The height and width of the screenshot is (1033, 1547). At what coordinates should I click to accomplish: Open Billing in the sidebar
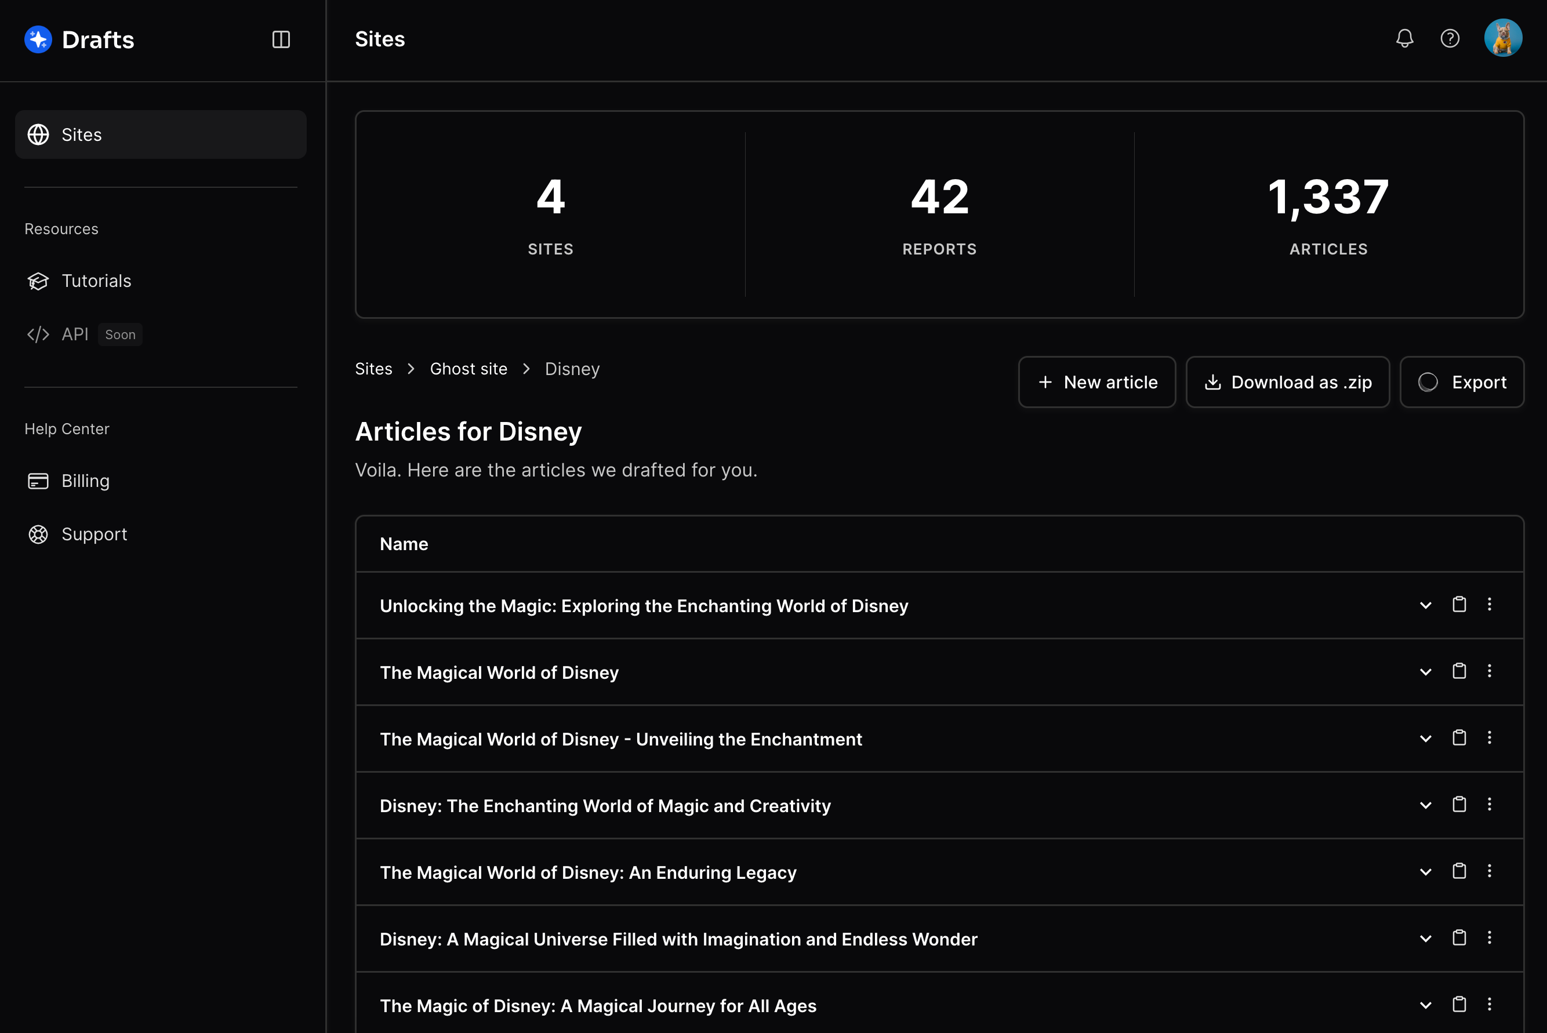68,481
